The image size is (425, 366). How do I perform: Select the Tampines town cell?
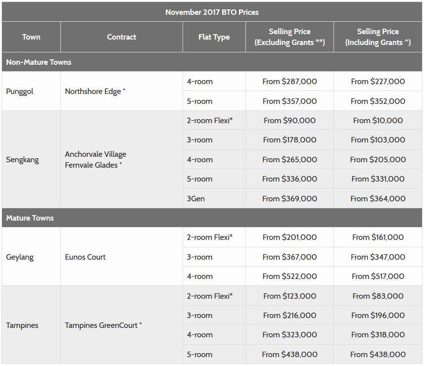coord(22,325)
